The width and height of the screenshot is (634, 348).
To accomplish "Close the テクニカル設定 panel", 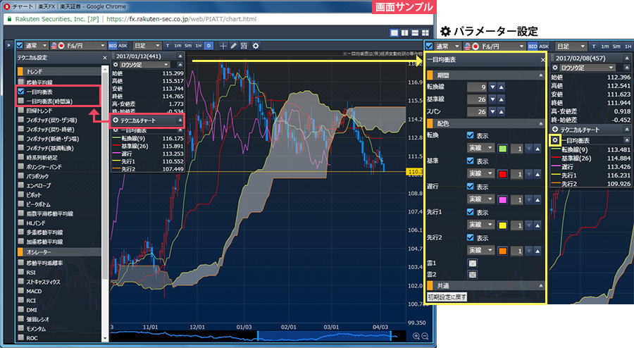I will click(105, 58).
